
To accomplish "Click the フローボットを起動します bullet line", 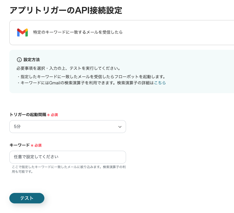I will click(91, 77).
